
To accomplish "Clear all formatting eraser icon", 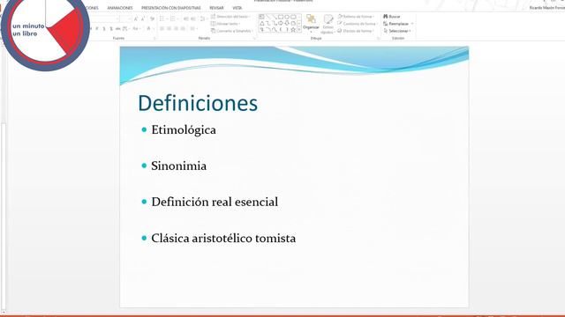I will click(x=152, y=19).
